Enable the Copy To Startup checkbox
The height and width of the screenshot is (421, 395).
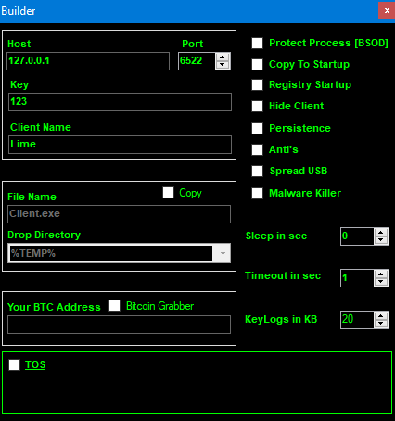pyautogui.click(x=257, y=64)
